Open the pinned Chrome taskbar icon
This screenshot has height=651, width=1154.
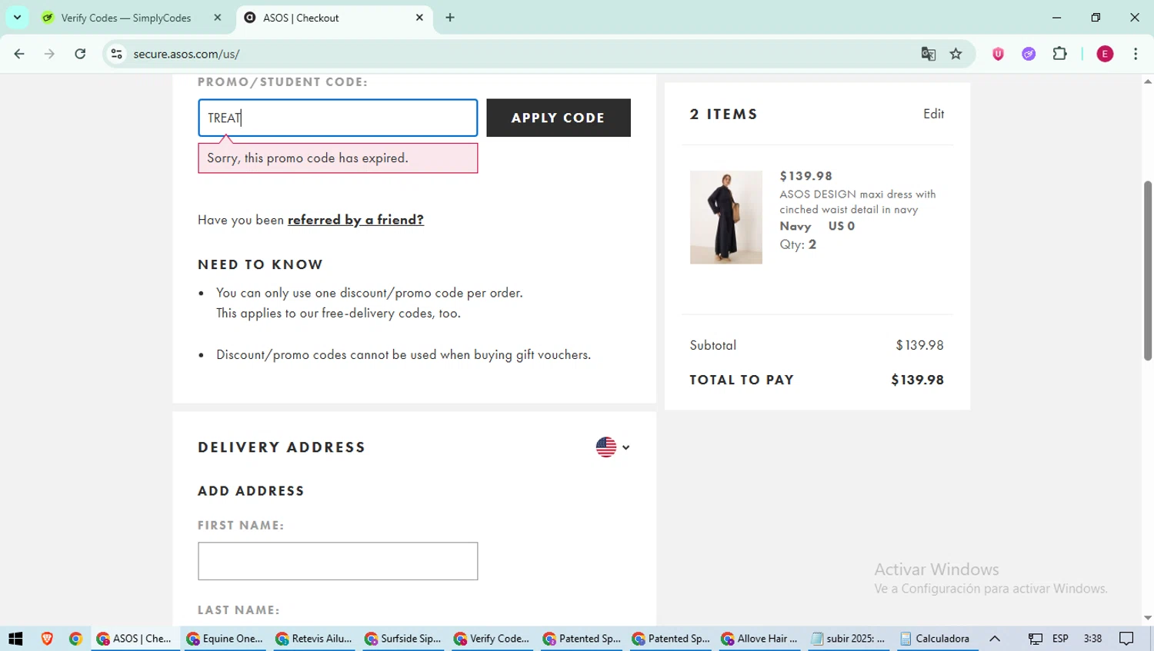pos(75,639)
